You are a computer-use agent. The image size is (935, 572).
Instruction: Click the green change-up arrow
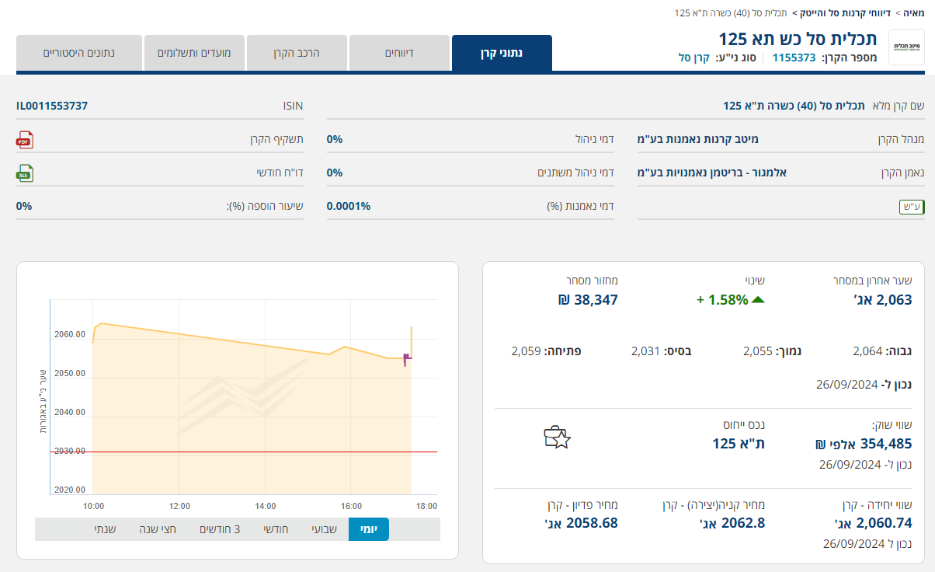[759, 300]
